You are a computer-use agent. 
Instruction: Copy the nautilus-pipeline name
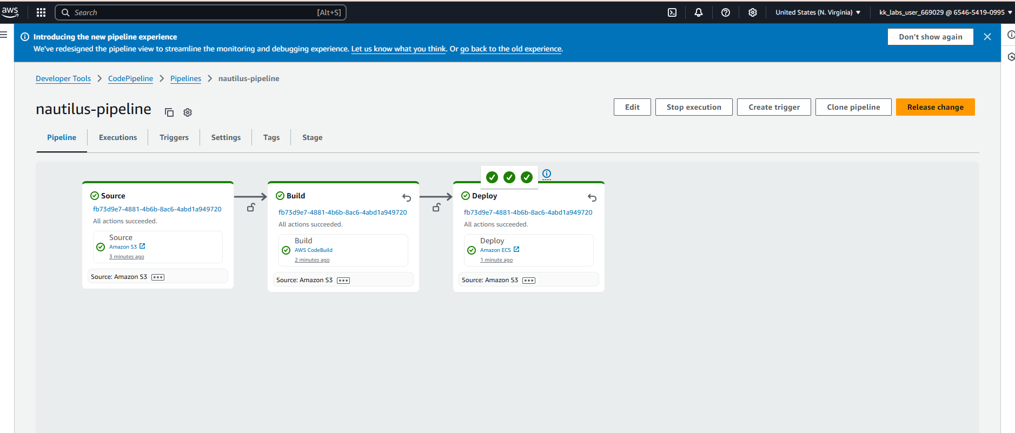[169, 112]
